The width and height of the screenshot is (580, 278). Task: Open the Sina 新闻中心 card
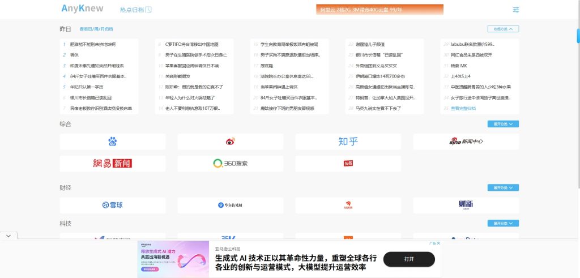coord(466,142)
